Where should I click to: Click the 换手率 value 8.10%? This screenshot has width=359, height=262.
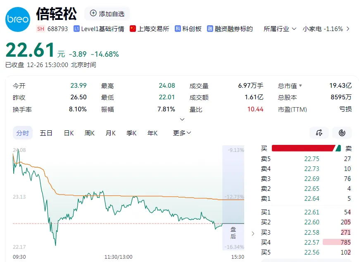(78, 109)
